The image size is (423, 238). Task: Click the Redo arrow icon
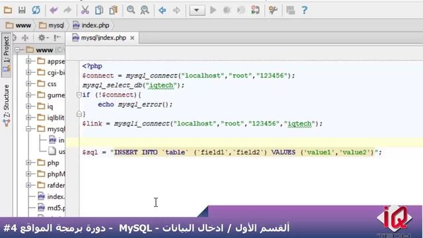click(x=67, y=11)
